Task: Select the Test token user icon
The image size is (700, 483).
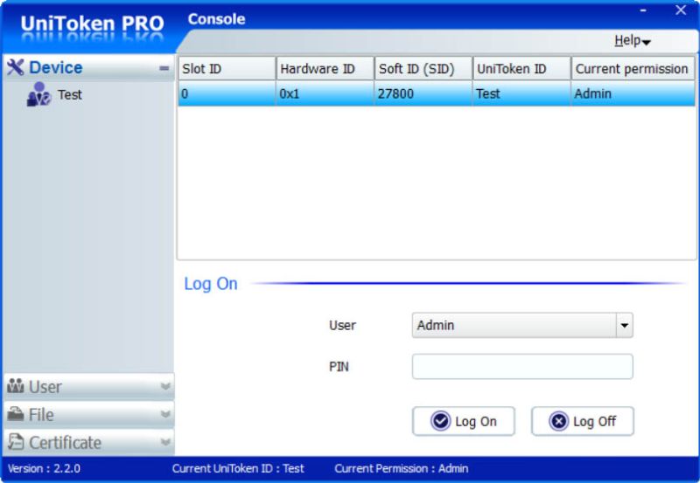Action: pos(38,94)
